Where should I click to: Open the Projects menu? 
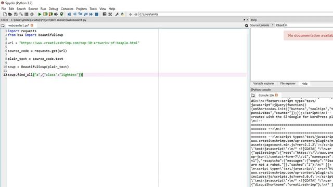click(81, 9)
